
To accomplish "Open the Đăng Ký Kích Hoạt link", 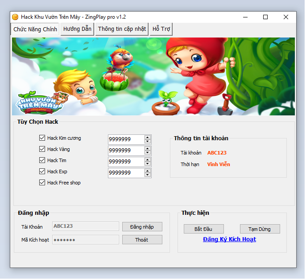I will pyautogui.click(x=229, y=239).
